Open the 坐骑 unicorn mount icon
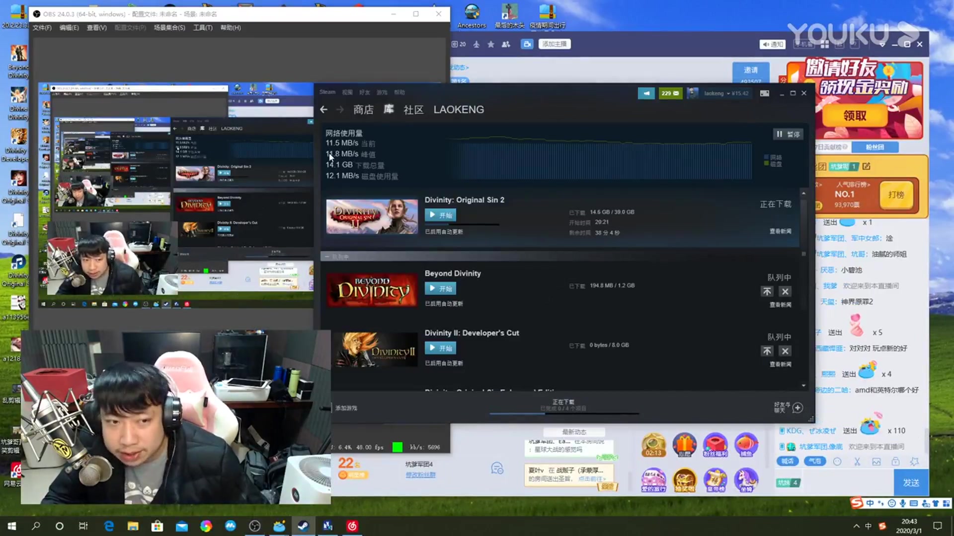954x536 pixels. (x=746, y=480)
